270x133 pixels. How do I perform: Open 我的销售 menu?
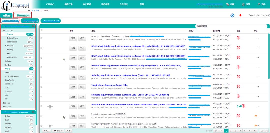tap(105, 4)
